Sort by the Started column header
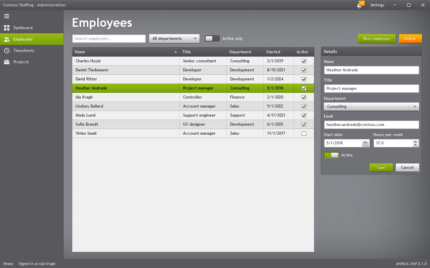 [x=279, y=52]
